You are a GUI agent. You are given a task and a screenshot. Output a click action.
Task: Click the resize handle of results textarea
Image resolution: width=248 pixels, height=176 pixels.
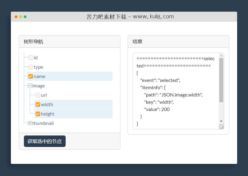coord(222,127)
